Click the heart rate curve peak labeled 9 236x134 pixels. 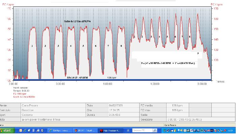[x=198, y=14]
